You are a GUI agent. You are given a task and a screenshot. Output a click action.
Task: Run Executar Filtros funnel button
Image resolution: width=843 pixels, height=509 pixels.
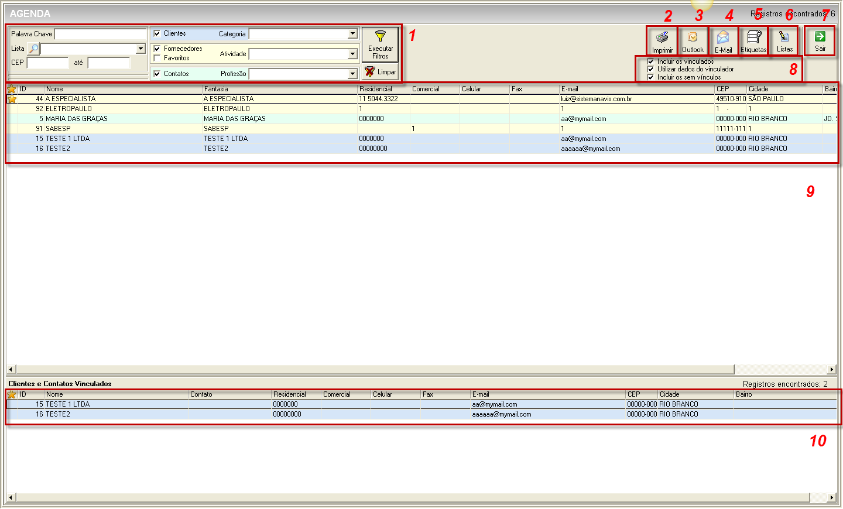pos(380,44)
